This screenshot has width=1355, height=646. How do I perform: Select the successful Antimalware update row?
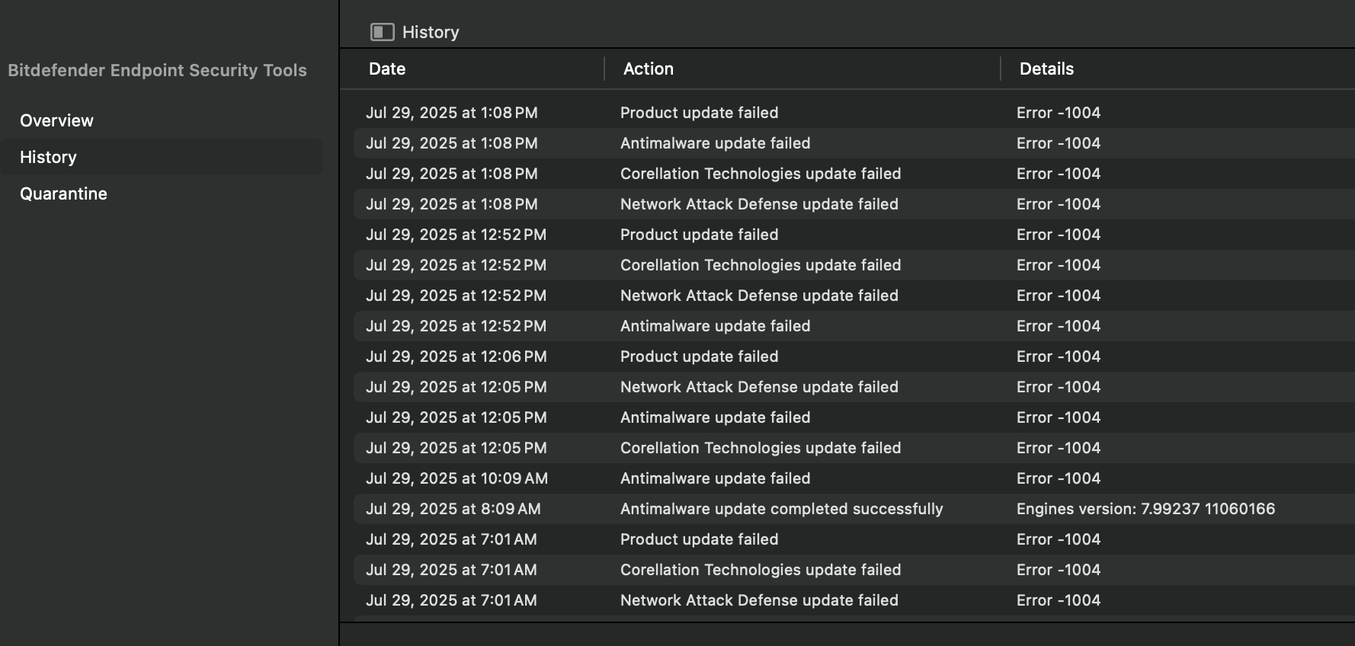pos(781,509)
